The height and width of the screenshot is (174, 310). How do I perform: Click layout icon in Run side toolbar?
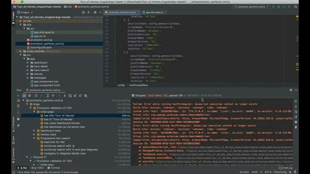(x=18, y=119)
